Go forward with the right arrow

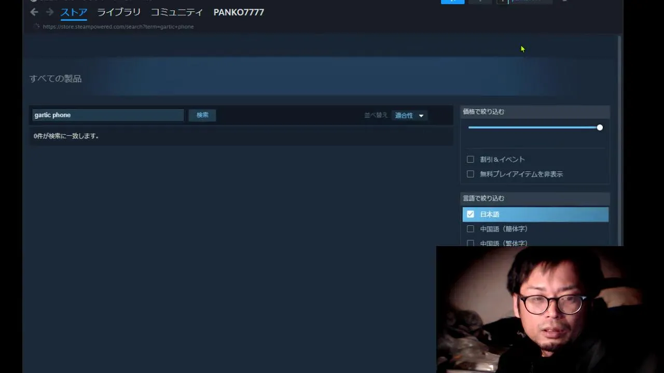click(x=50, y=12)
